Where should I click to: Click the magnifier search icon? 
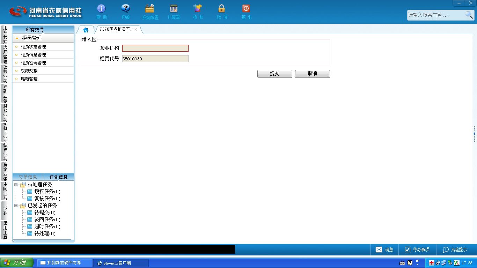pyautogui.click(x=469, y=15)
